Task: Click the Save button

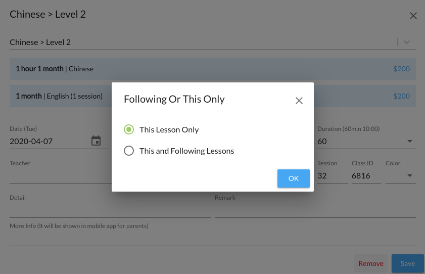Action: click(x=407, y=263)
